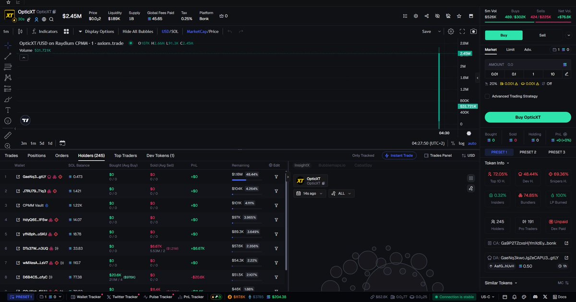Edit quick amount presets with pencil
Screen dimensions: 576x302
[566, 74]
